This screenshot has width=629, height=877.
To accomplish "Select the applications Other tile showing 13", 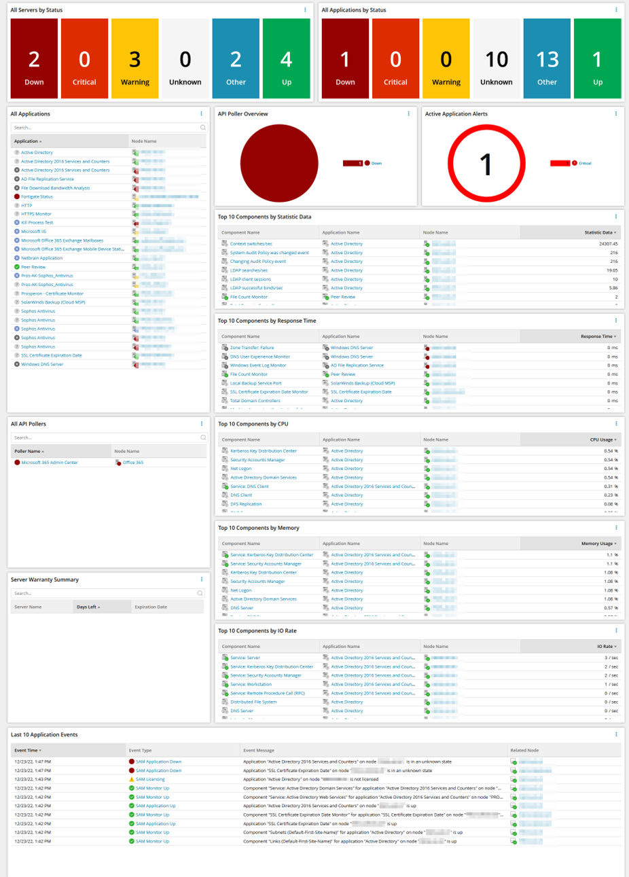I will click(547, 59).
